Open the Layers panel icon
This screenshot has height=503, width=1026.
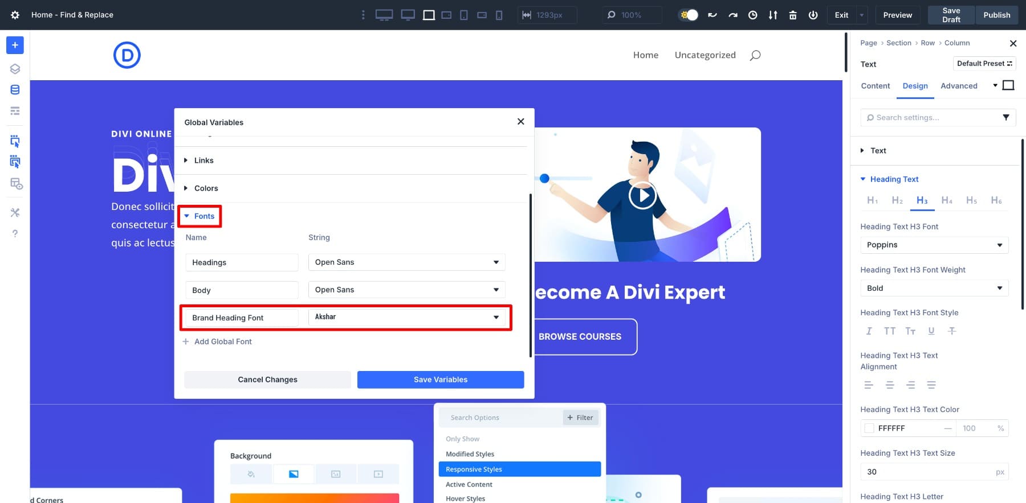pos(15,69)
